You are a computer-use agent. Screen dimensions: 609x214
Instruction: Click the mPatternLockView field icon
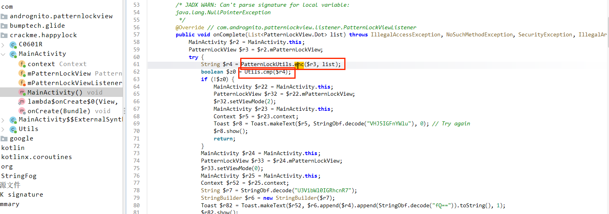pyautogui.click(x=22, y=73)
